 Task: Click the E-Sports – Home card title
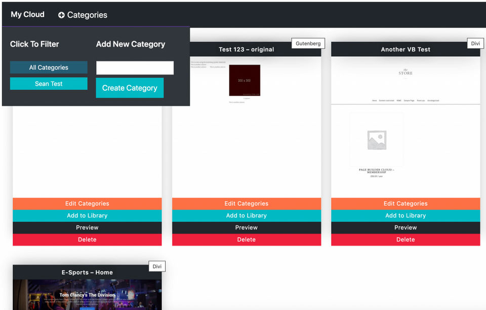click(x=87, y=273)
